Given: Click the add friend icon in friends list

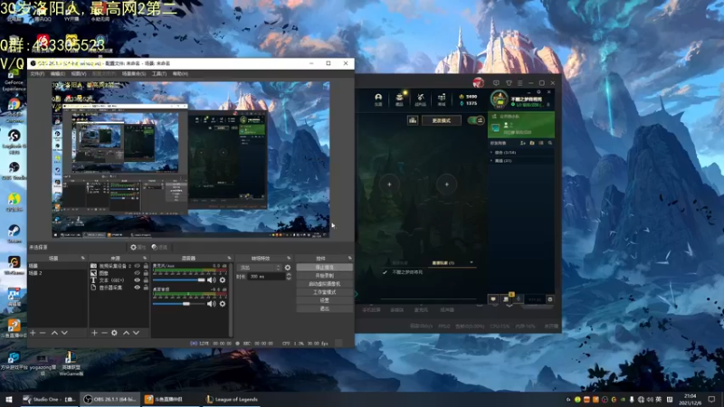Looking at the screenshot, I should (x=523, y=143).
